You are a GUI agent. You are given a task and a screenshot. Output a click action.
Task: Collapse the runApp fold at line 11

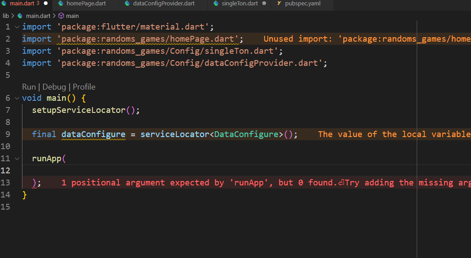(x=17, y=159)
